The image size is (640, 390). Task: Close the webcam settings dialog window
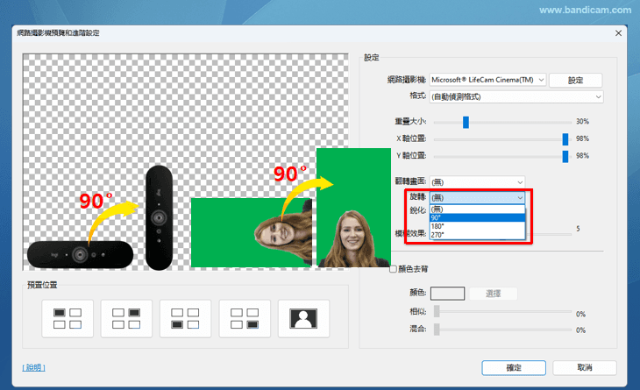(x=618, y=32)
